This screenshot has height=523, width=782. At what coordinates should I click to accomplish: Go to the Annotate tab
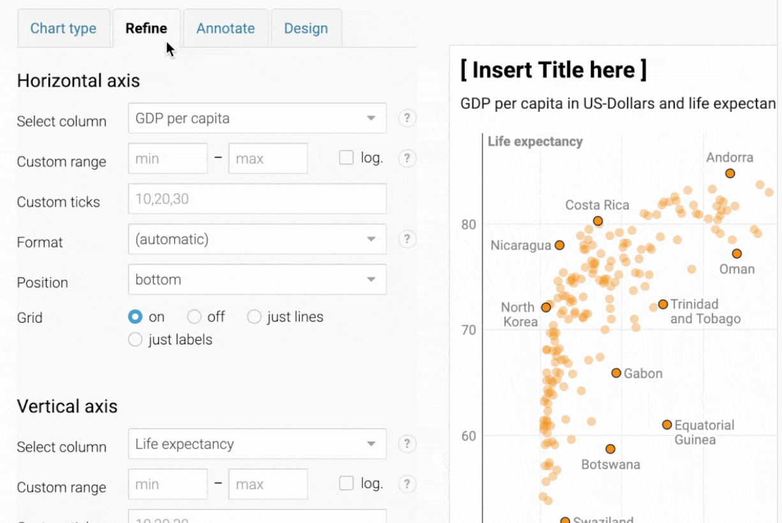(x=225, y=29)
